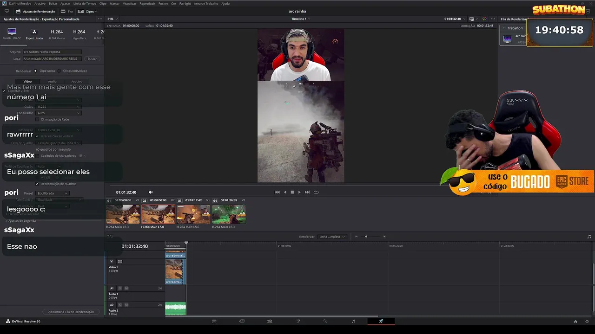Mute the A2 audio track
Viewport: 595px width, 334px height.
click(x=126, y=305)
